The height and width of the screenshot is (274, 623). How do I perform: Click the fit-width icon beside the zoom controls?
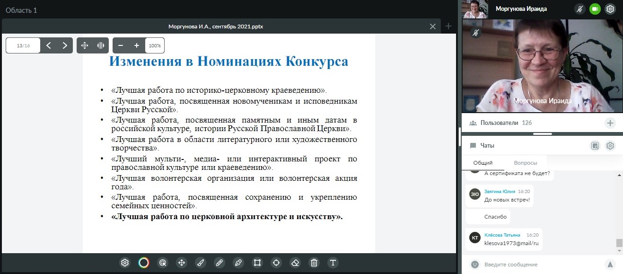(x=101, y=45)
